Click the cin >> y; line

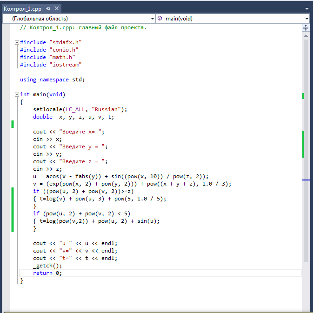coord(47,154)
